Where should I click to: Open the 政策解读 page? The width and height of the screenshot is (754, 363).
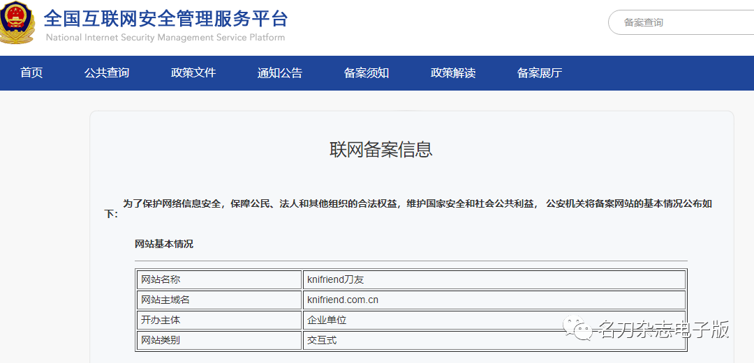click(x=453, y=73)
